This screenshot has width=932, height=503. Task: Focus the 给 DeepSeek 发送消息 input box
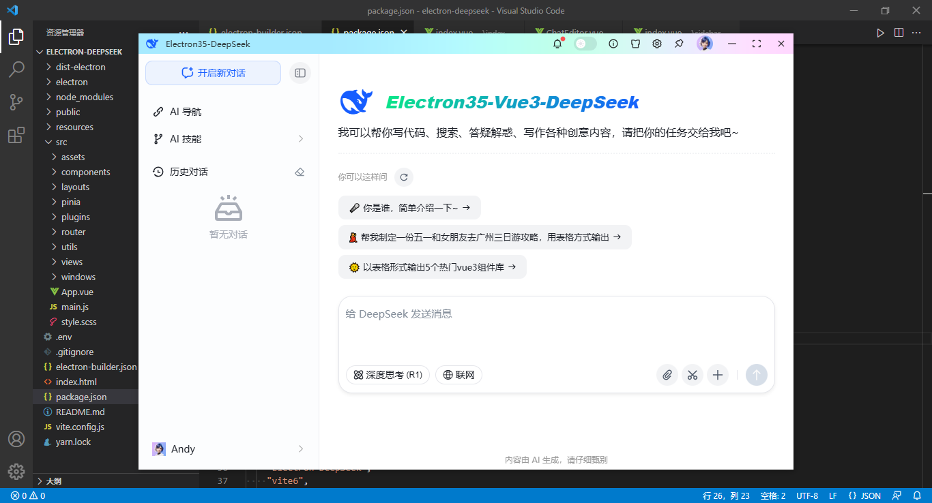point(557,326)
